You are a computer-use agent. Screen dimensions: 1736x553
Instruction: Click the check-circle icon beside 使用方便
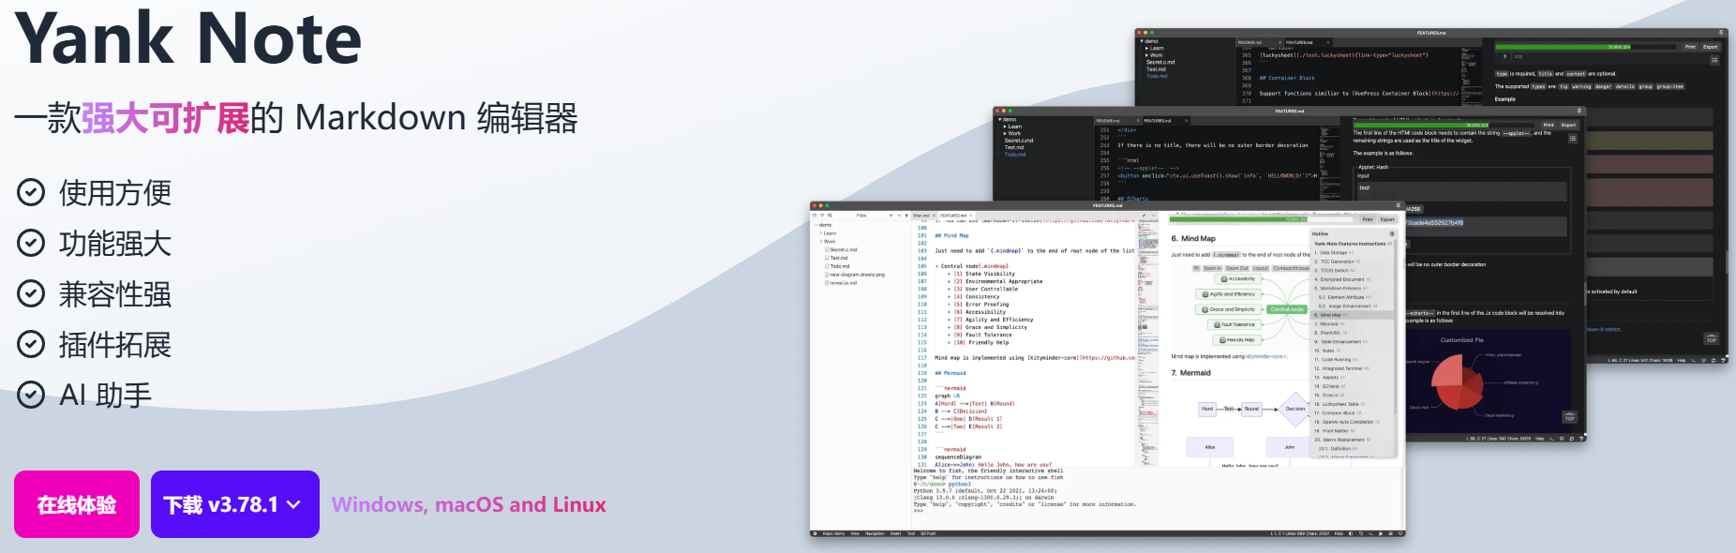click(x=31, y=193)
